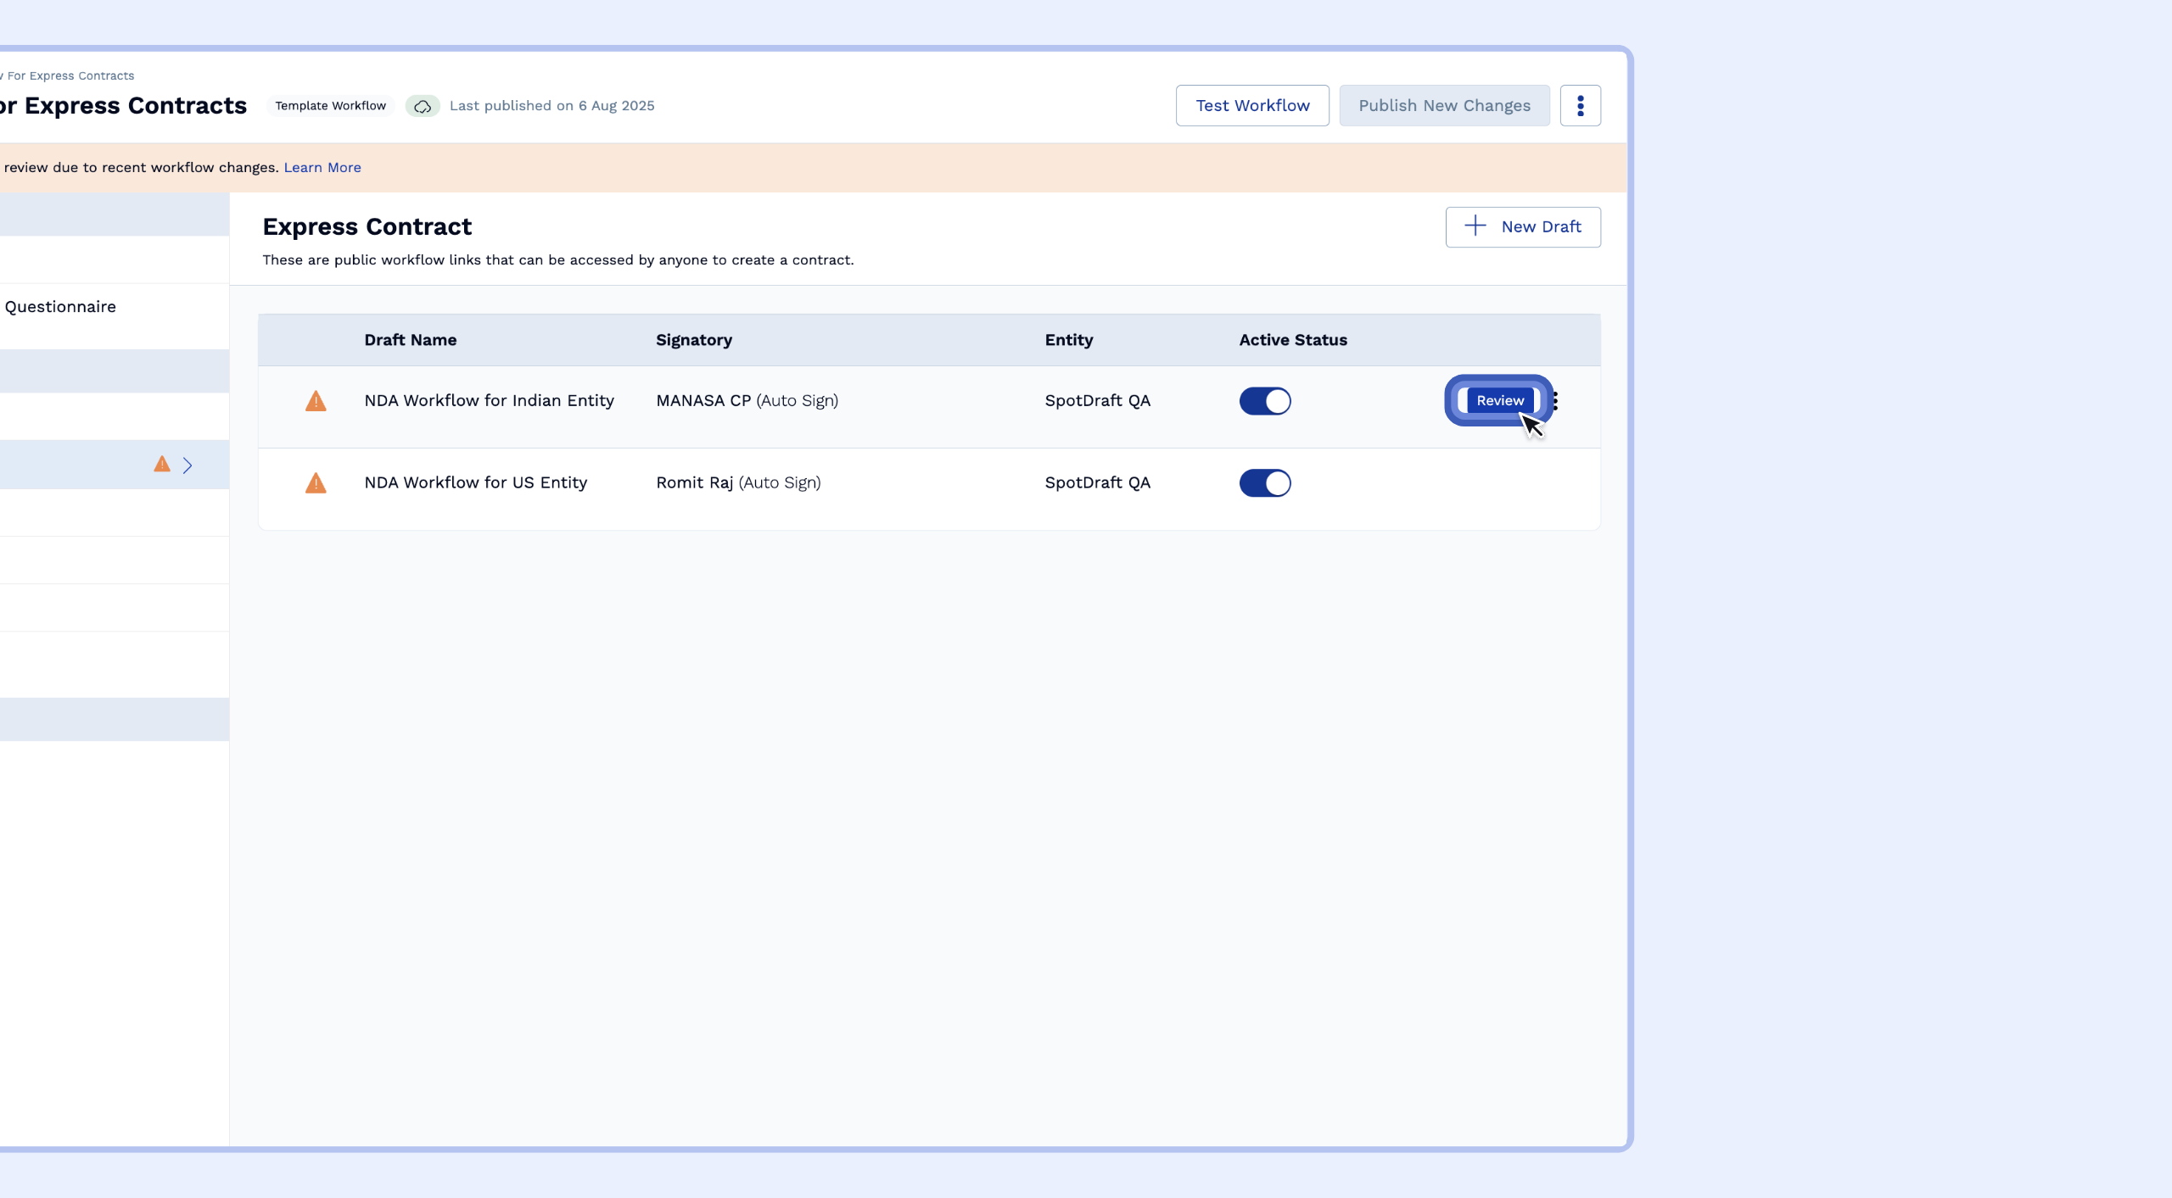Viewport: 2172px width, 1198px height.
Task: Open the three-dot menu in the page header
Action: click(x=1580, y=105)
